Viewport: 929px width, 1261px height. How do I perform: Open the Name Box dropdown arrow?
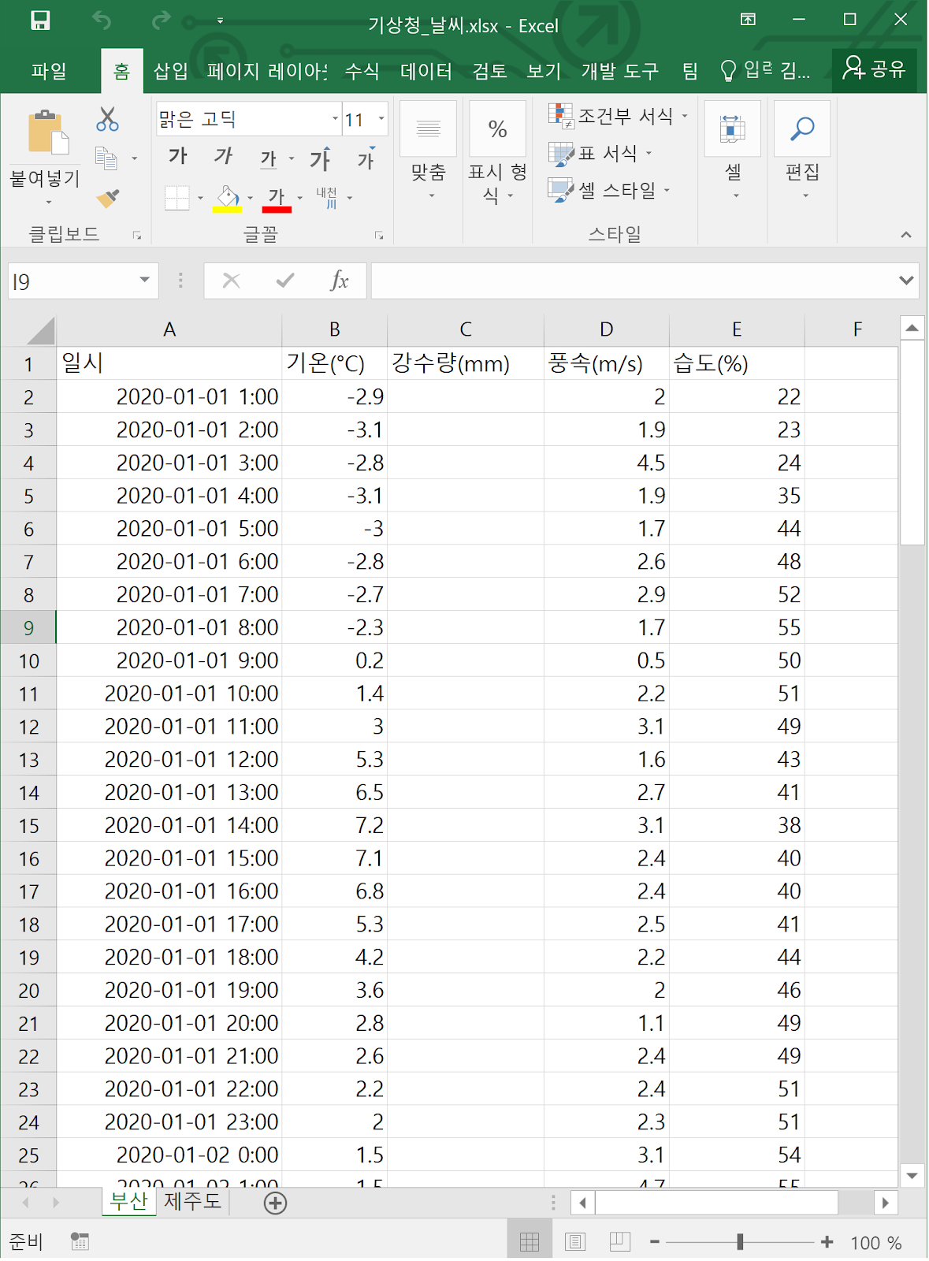coord(145,281)
